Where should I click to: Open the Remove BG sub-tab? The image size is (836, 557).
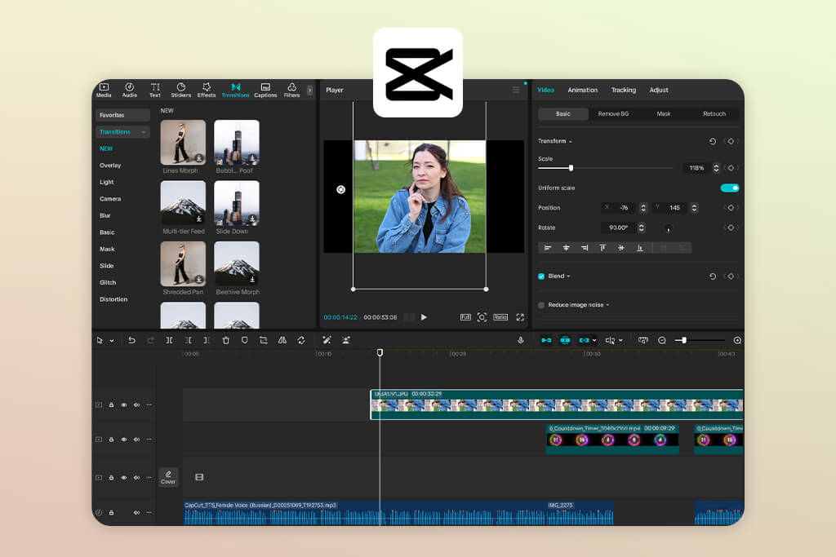613,114
